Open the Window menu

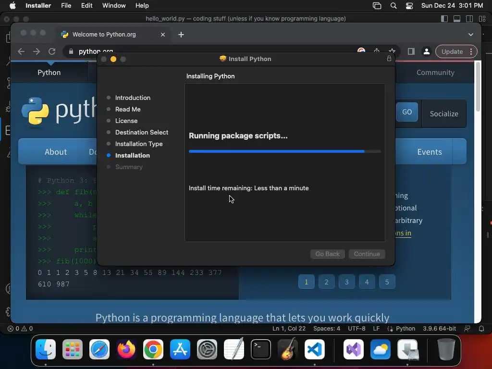(x=114, y=6)
